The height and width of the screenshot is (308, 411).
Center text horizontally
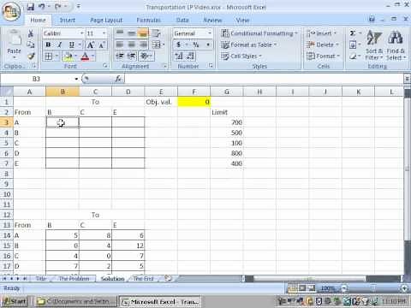(132, 44)
